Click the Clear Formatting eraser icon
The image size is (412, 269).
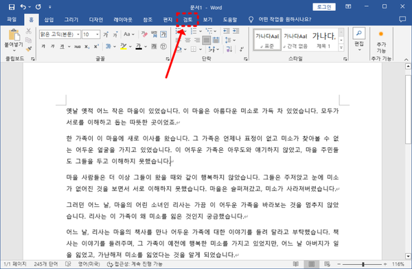(144, 34)
